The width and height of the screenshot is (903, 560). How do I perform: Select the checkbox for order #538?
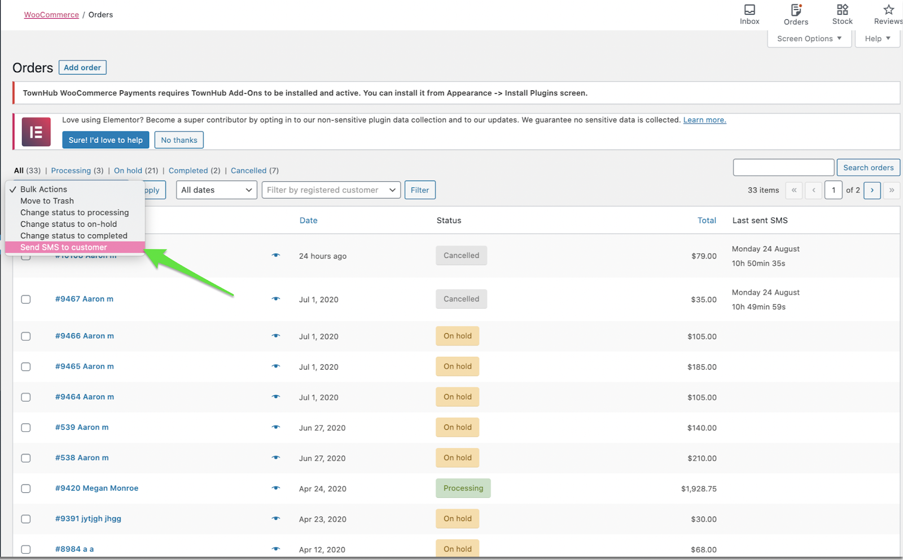pos(26,458)
